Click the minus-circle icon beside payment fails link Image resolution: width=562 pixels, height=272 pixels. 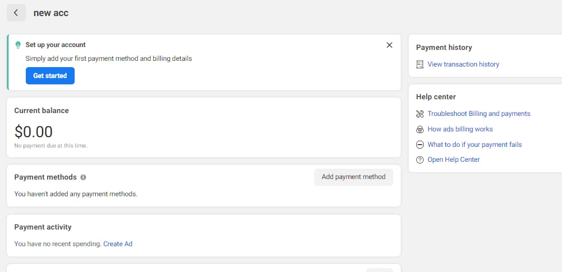tap(420, 145)
